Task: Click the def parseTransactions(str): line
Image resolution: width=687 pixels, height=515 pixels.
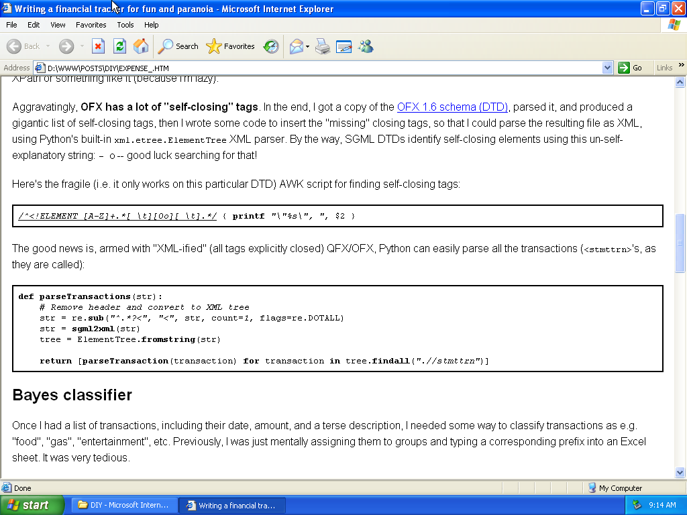Action: click(x=91, y=296)
